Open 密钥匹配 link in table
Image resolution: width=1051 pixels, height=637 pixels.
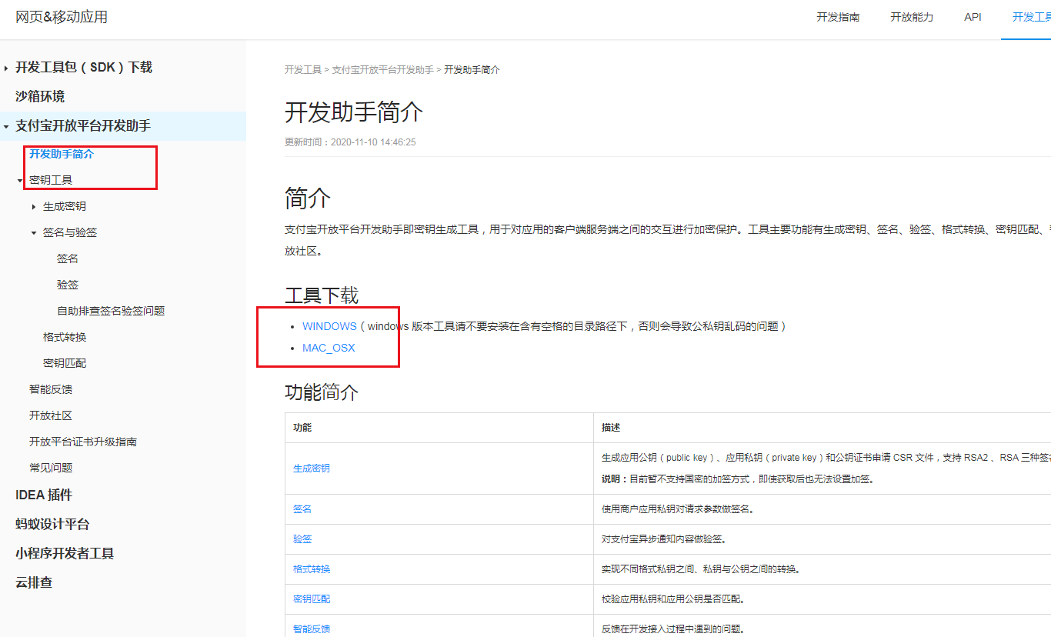point(312,599)
